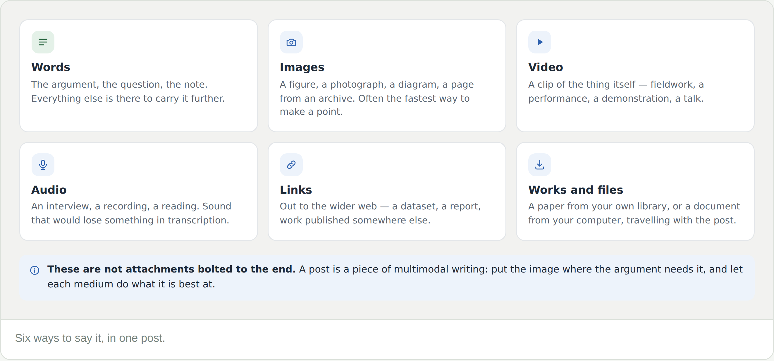Select the Video card title

click(545, 67)
